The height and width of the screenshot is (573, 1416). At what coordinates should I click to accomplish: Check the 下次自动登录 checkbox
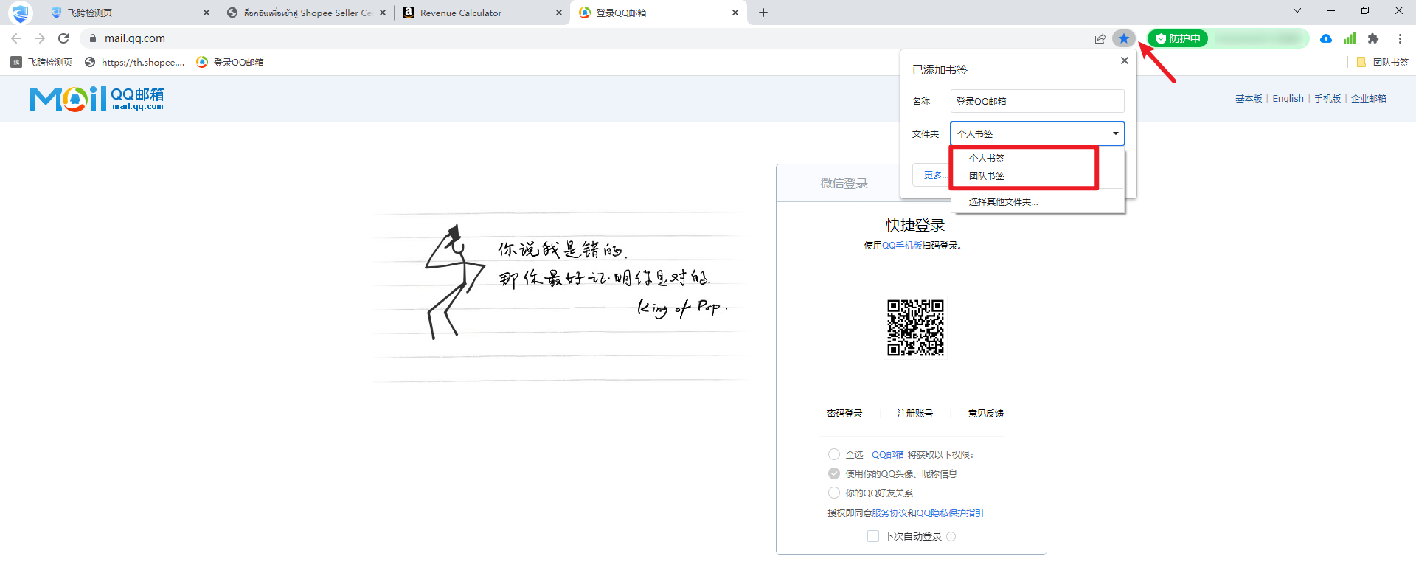coord(873,536)
